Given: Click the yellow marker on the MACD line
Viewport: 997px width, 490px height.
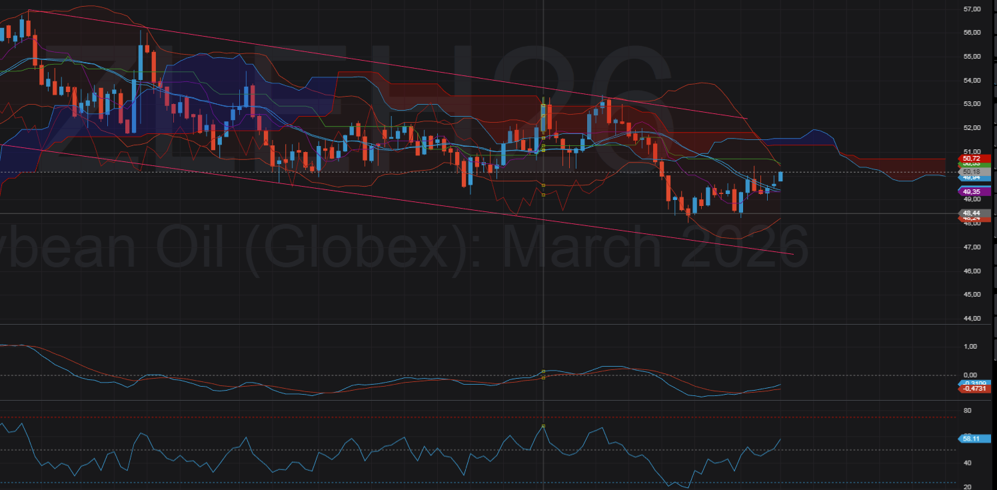Looking at the screenshot, I should click(544, 371).
